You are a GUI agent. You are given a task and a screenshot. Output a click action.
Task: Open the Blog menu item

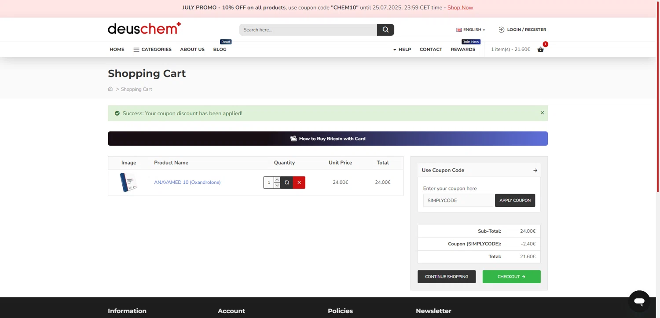click(220, 49)
